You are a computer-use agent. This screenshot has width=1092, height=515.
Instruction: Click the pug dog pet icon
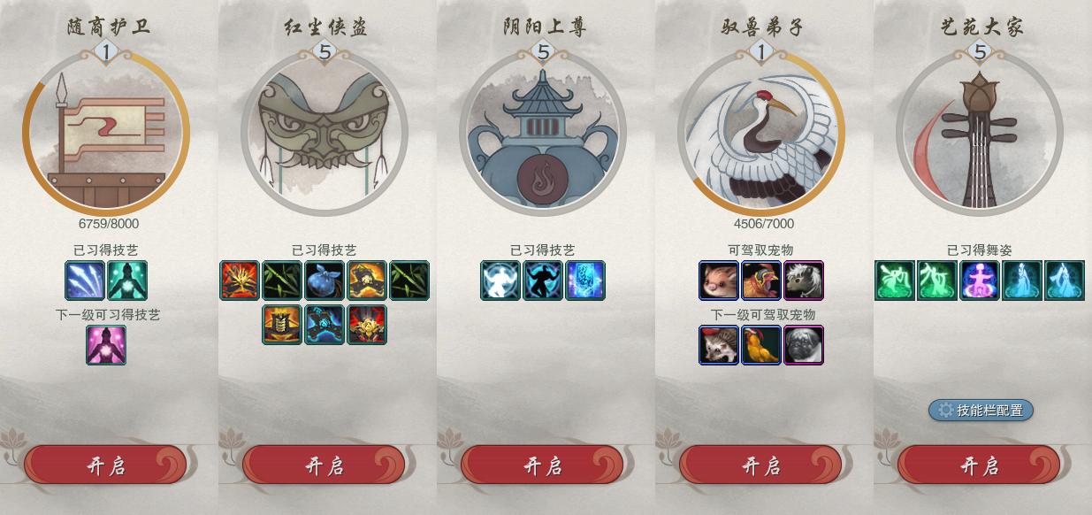point(804,345)
